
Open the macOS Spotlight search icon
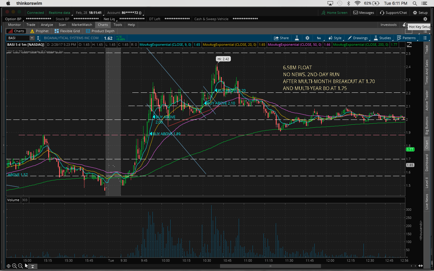(x=415, y=3)
